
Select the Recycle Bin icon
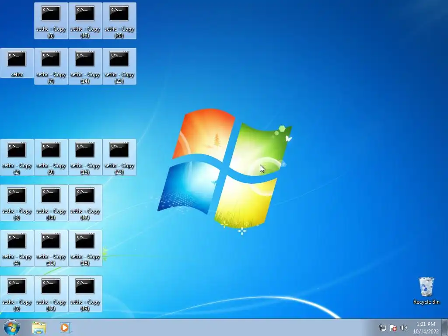tap(426, 290)
